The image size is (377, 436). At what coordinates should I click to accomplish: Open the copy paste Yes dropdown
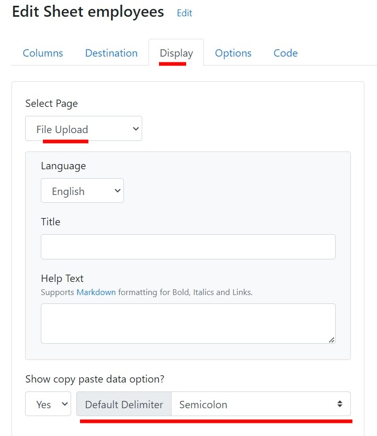pos(48,404)
